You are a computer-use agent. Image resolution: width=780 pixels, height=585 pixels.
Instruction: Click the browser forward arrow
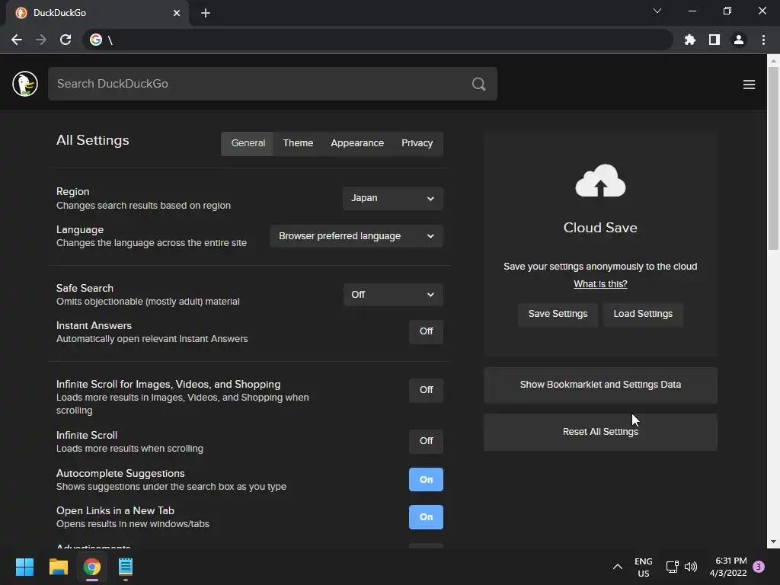click(x=41, y=40)
